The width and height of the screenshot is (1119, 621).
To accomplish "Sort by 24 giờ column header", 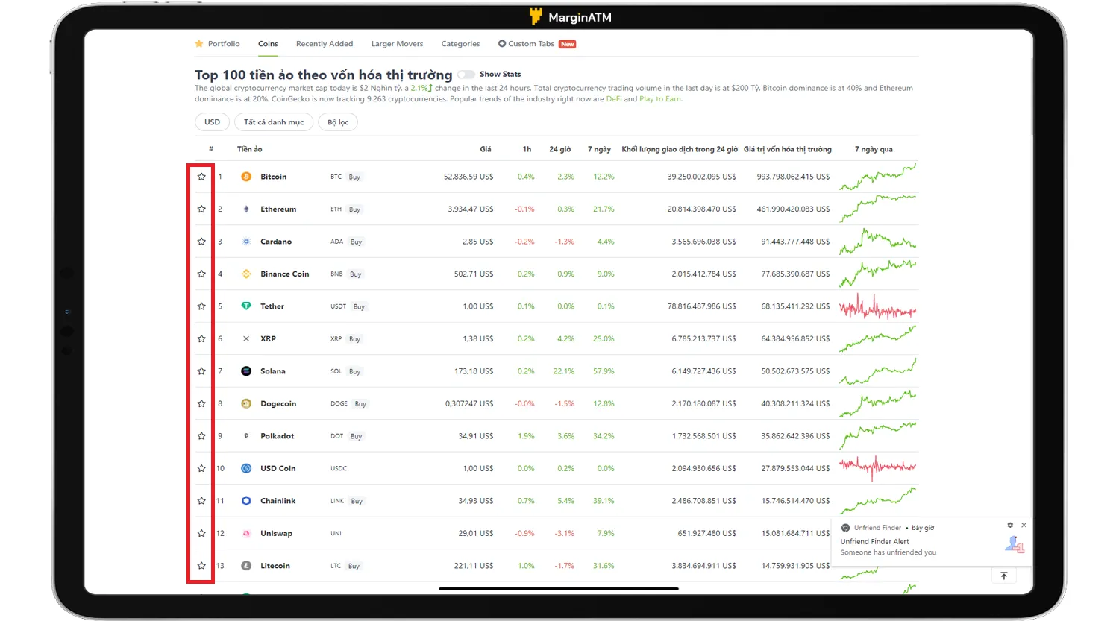I will [560, 149].
